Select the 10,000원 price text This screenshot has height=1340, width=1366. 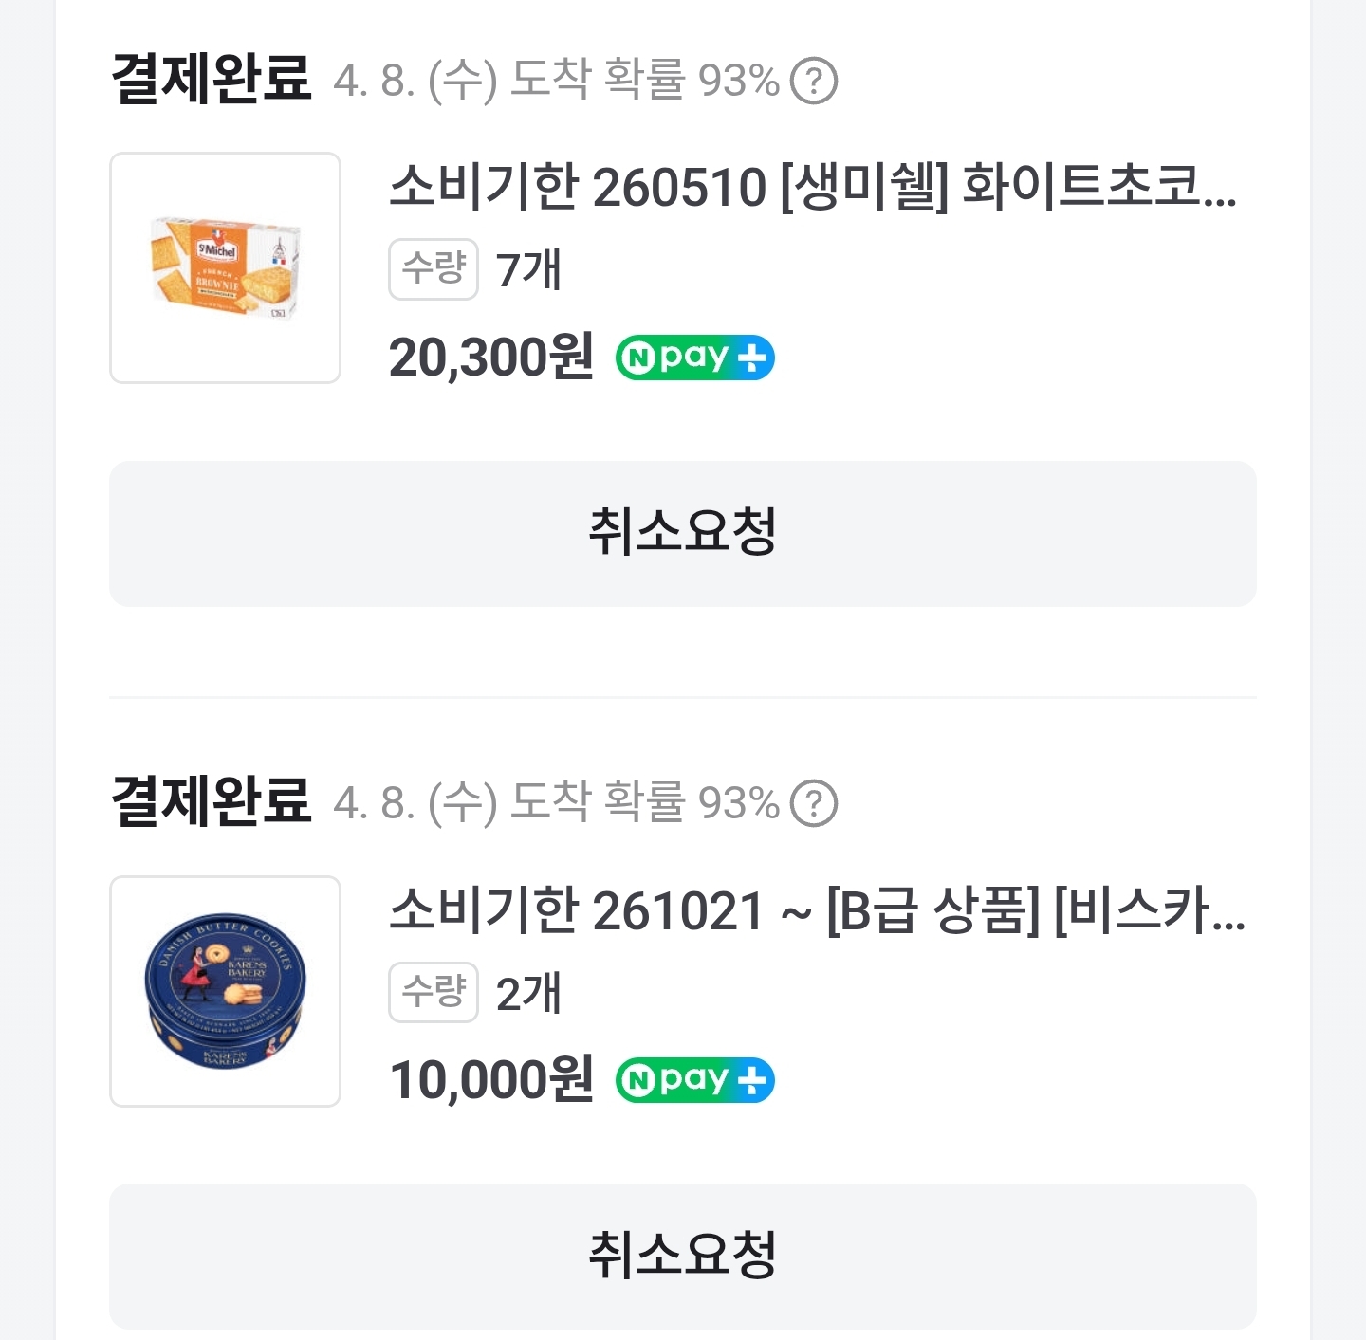click(x=490, y=1081)
